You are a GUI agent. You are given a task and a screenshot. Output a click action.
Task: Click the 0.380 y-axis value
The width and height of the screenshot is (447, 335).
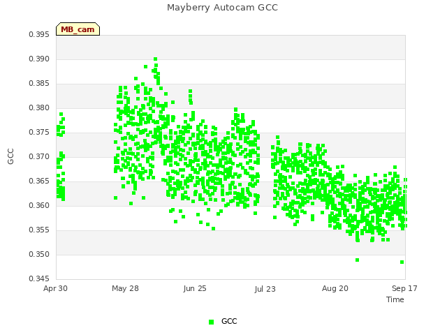click(x=39, y=108)
